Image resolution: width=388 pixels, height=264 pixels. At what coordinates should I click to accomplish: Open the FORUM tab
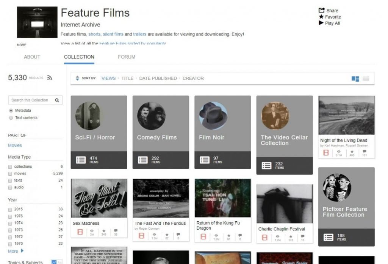click(x=127, y=57)
